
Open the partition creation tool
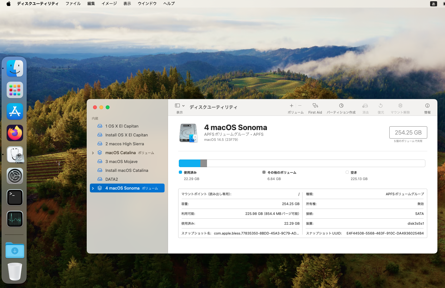click(341, 106)
